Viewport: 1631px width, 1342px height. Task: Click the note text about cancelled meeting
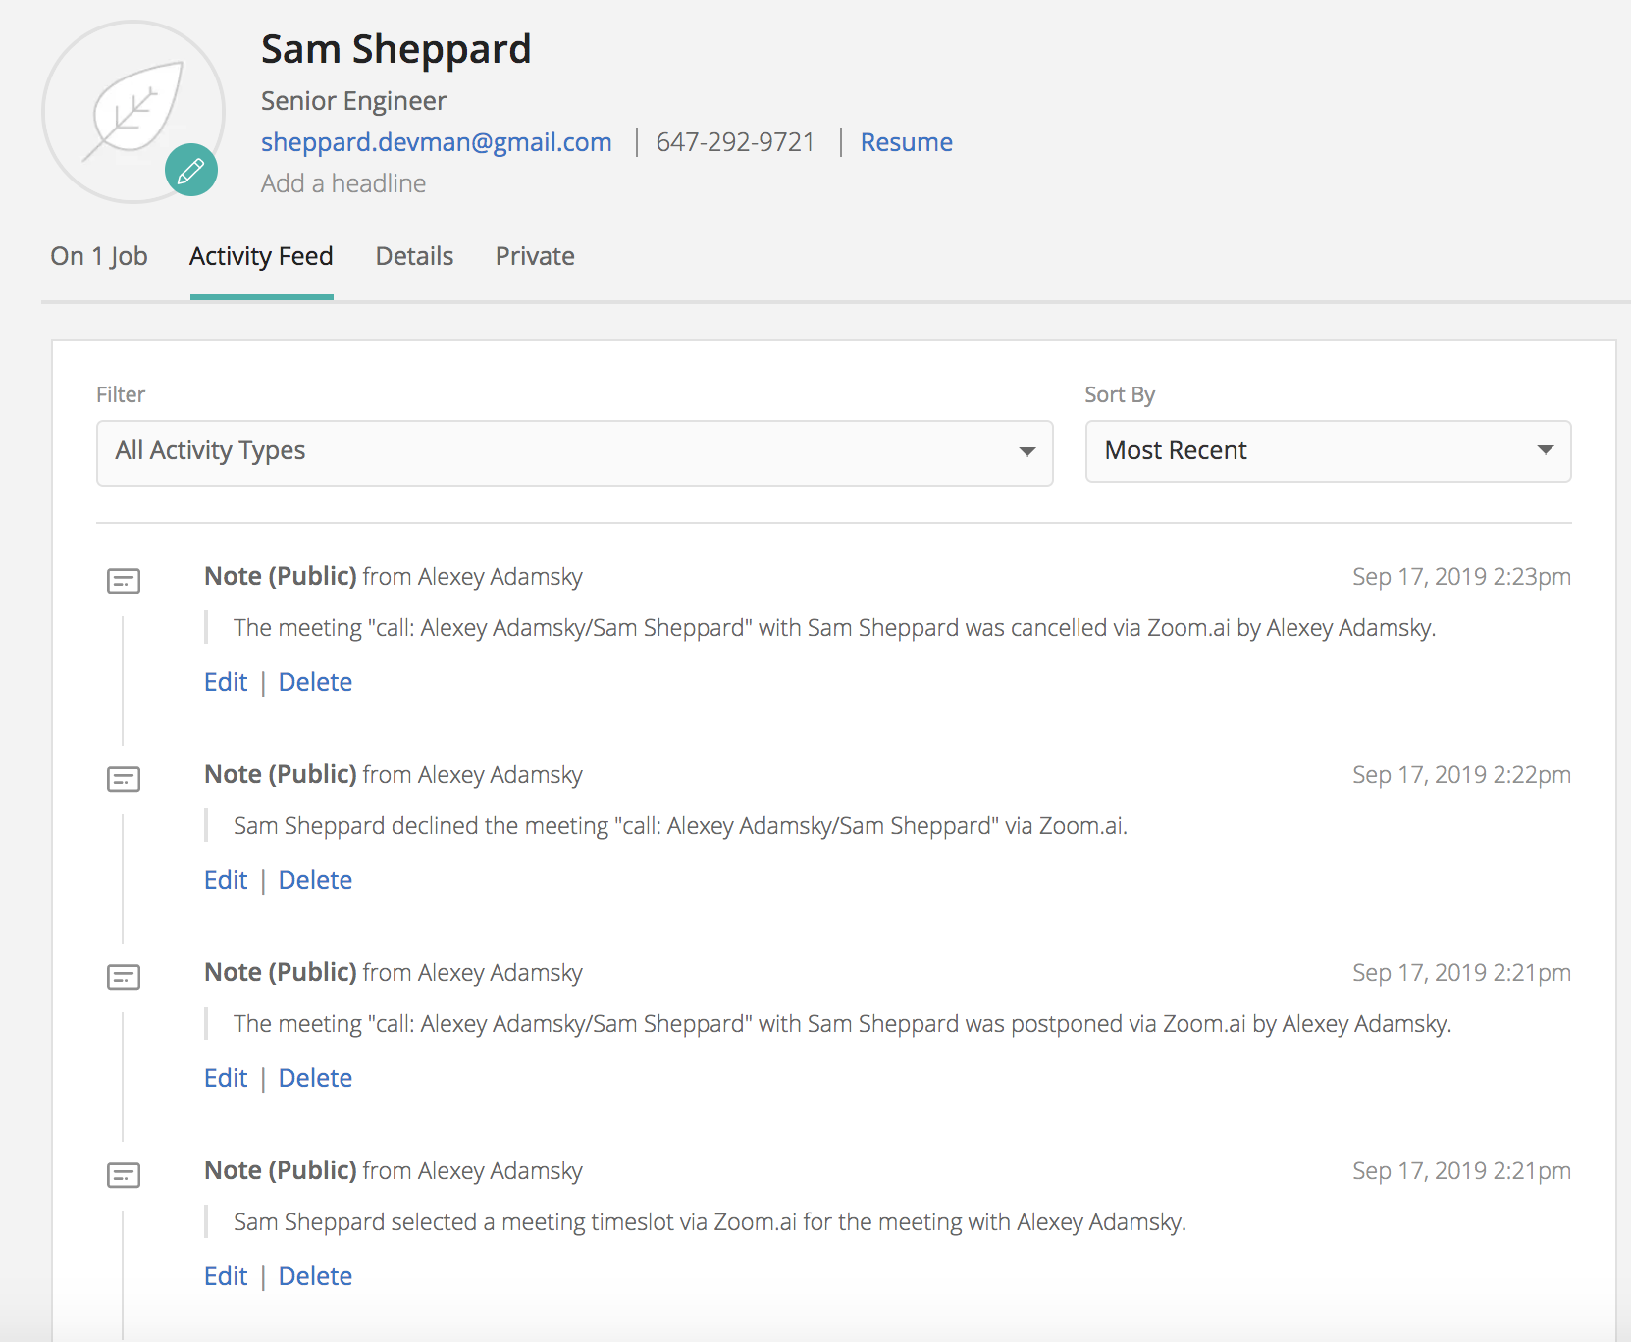pos(834,628)
